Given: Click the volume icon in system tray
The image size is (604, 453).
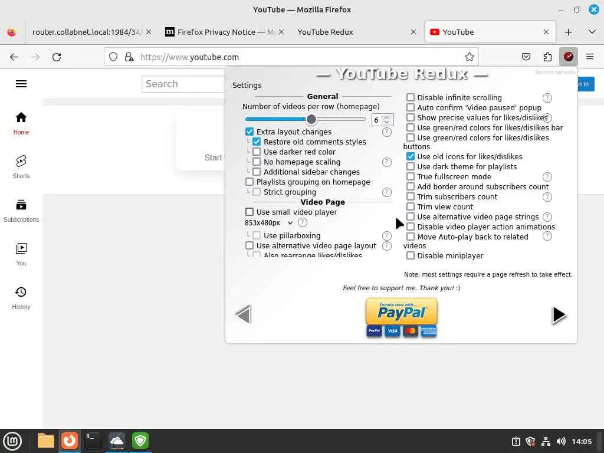Looking at the screenshot, I should (x=561, y=441).
